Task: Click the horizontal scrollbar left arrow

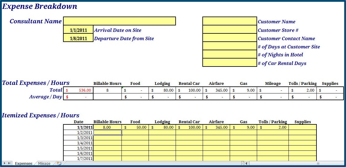Action: point(247,163)
